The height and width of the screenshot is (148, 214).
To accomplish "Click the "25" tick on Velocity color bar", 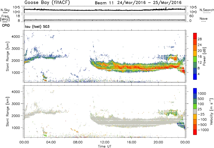I will click(x=200, y=109).
